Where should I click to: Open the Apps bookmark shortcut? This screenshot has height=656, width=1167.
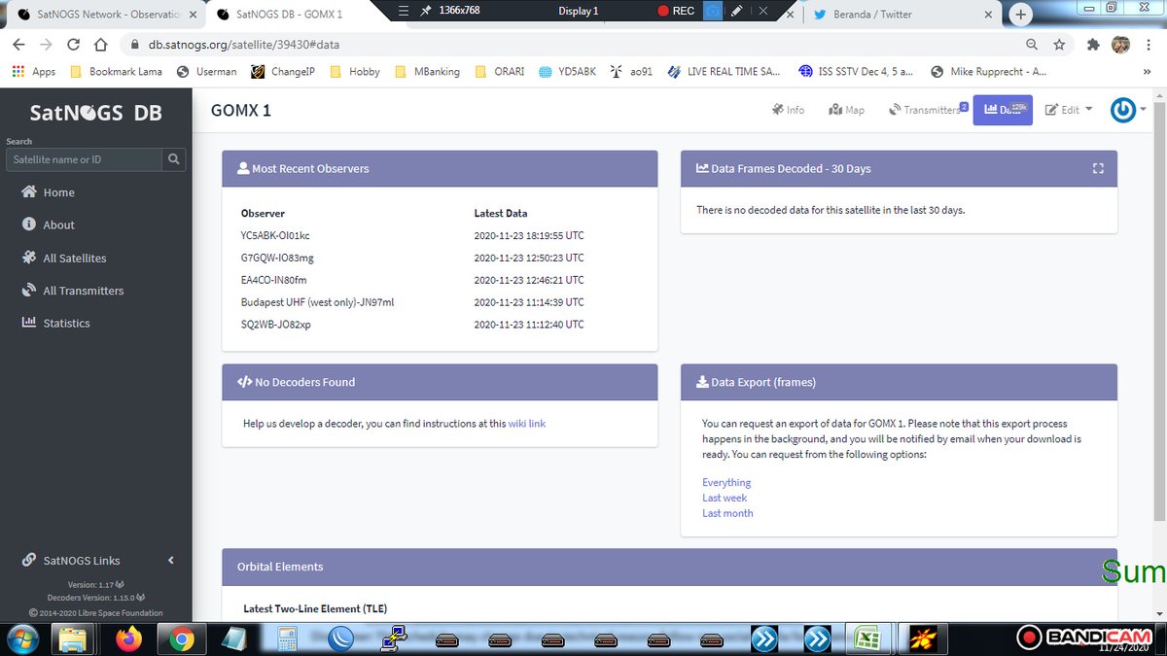(x=33, y=72)
